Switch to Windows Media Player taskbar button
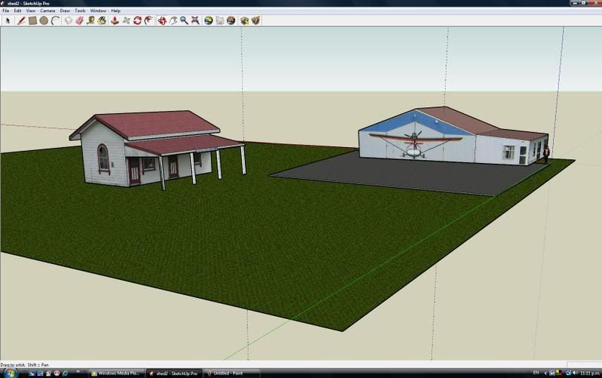Image resolution: width=602 pixels, height=378 pixels. point(116,373)
